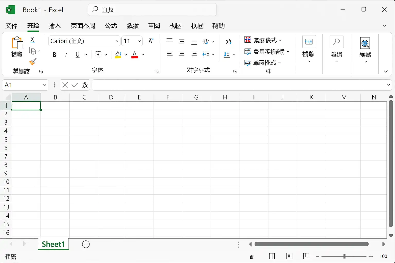Click the Insert Function fx icon
The height and width of the screenshot is (263, 395).
tap(85, 85)
